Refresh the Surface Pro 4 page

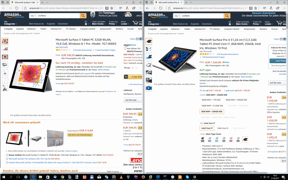[161, 8]
